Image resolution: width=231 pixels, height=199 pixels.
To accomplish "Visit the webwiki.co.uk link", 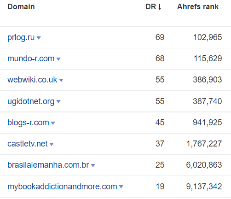I will 32,80.
